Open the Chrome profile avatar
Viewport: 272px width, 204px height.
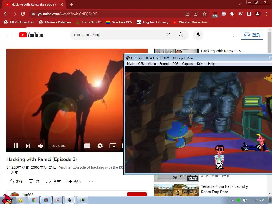pos(258,14)
